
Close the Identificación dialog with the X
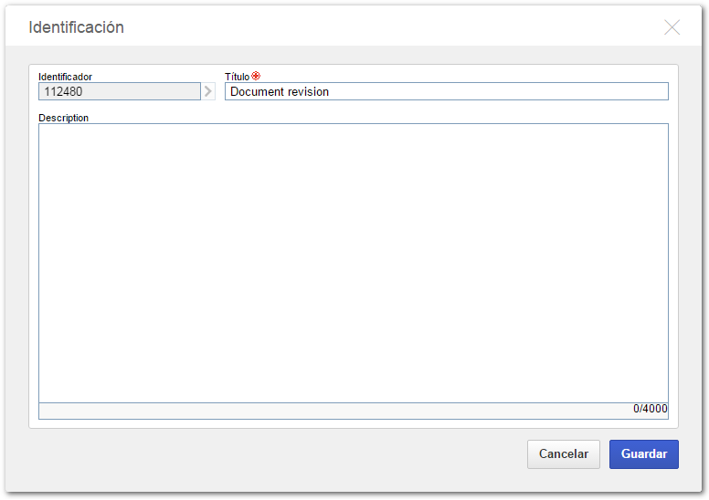[672, 27]
